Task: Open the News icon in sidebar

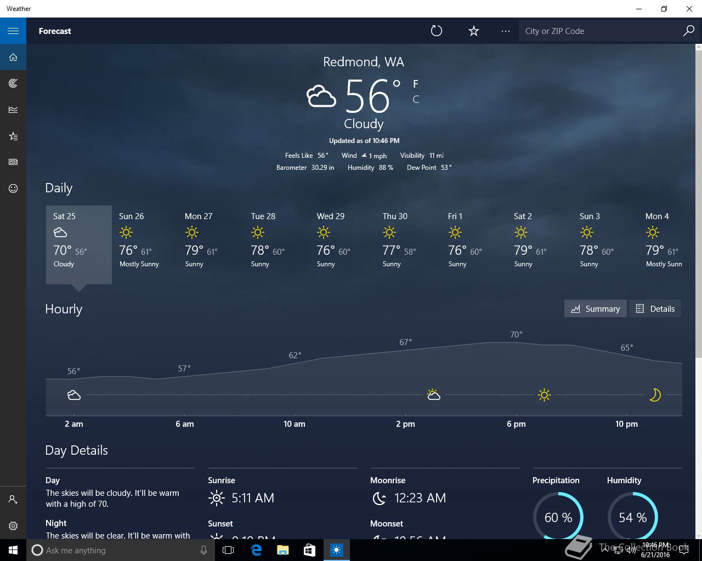Action: coord(13,162)
